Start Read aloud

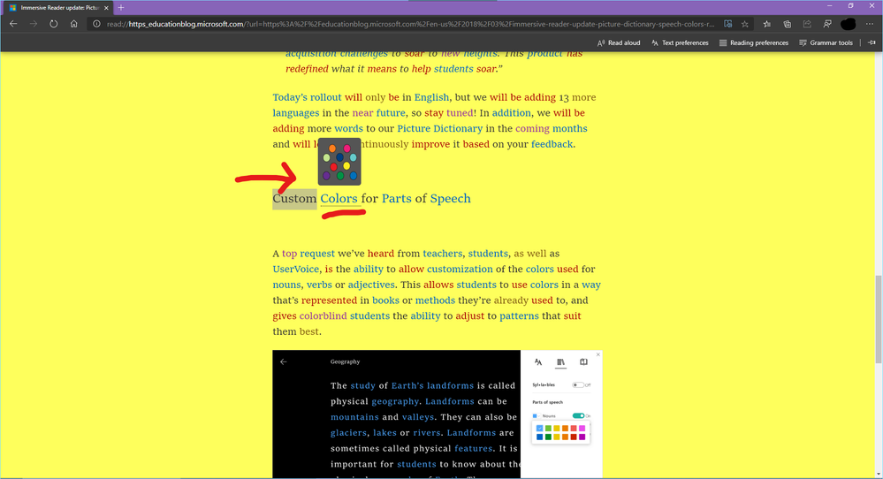(619, 42)
